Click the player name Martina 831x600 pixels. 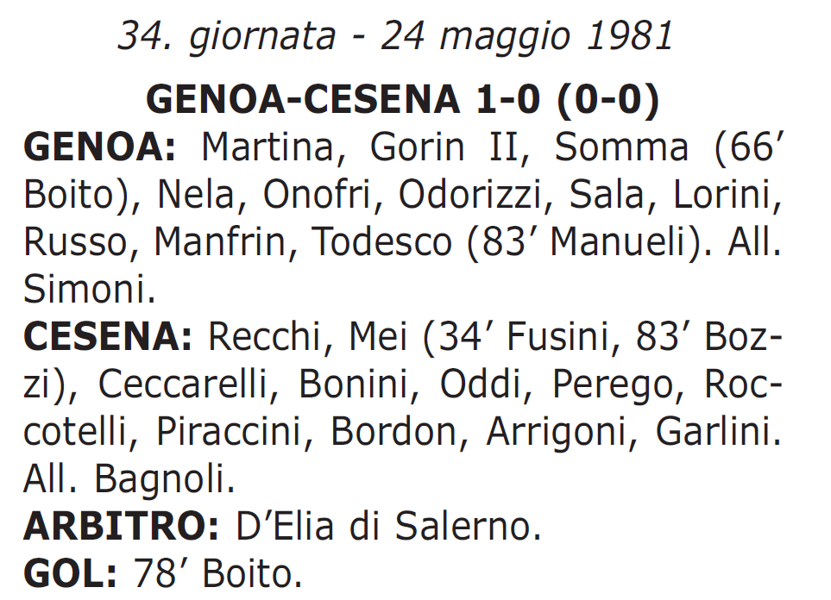point(273,147)
